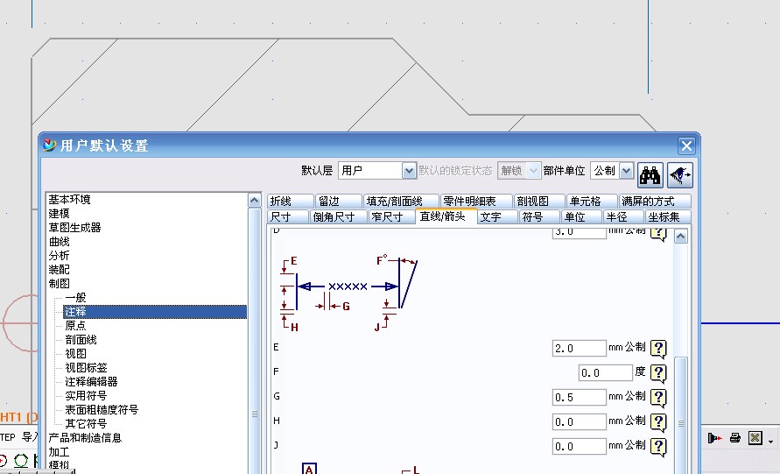
Task: Click the F angle field showing 0.0
Action: tap(606, 372)
